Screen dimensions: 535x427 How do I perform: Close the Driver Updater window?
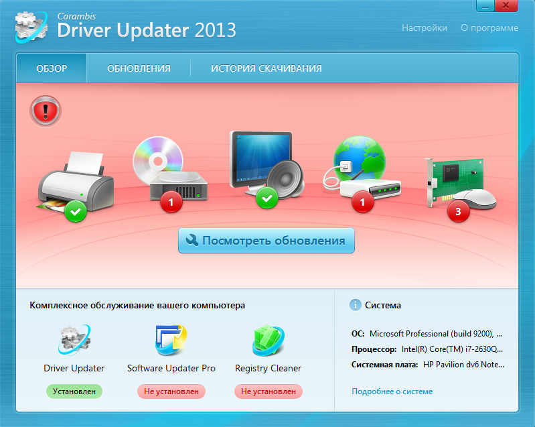(x=506, y=6)
